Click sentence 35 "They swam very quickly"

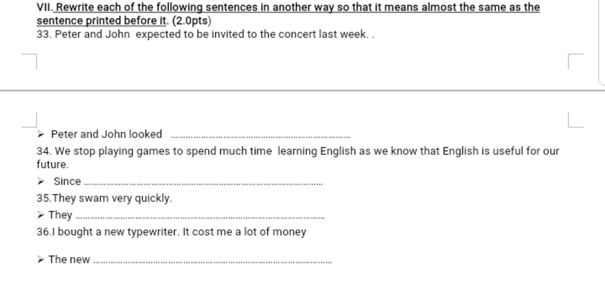pyautogui.click(x=105, y=198)
